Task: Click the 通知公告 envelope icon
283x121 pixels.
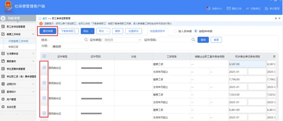Action: (x=228, y=9)
